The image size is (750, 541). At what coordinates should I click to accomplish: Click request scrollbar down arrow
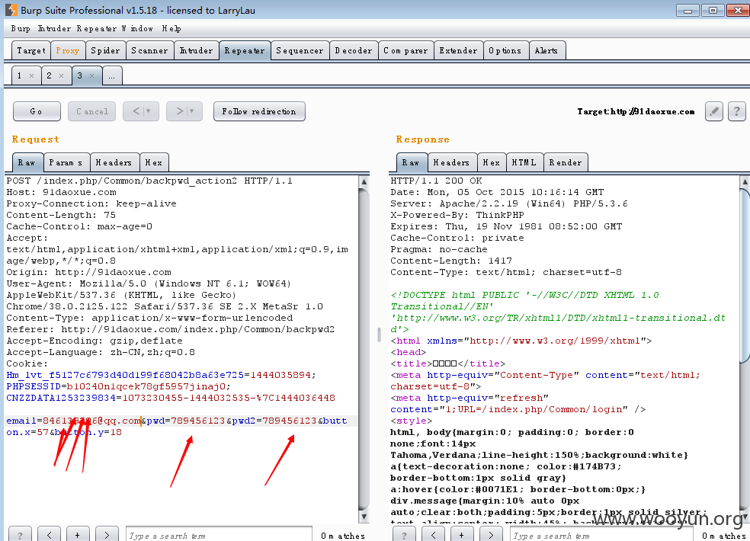click(364, 517)
